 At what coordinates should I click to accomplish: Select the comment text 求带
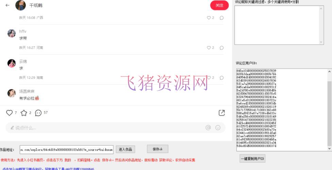point(23,38)
